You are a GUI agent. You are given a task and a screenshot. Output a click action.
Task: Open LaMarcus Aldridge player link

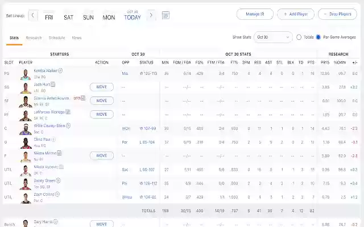tap(49, 112)
